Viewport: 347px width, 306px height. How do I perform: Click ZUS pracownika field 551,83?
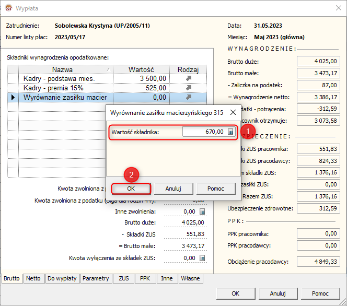pyautogui.click(x=318, y=149)
